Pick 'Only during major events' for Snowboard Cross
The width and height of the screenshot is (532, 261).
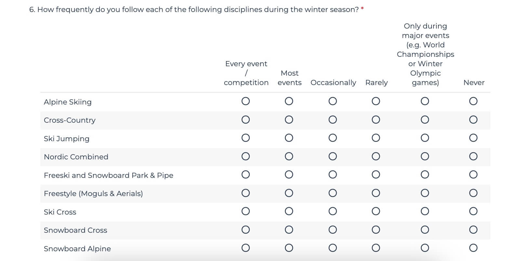coord(425,230)
